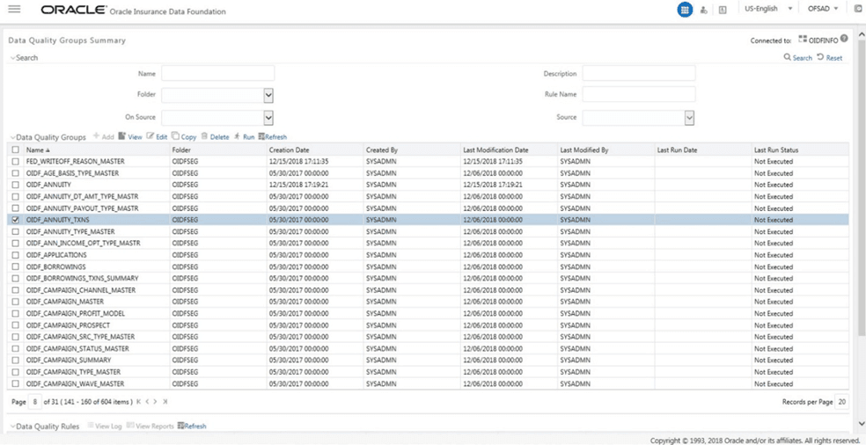The width and height of the screenshot is (866, 445).
Task: Check the OIDF_CAMPAIGN_MASTER row checkbox
Action: click(16, 302)
